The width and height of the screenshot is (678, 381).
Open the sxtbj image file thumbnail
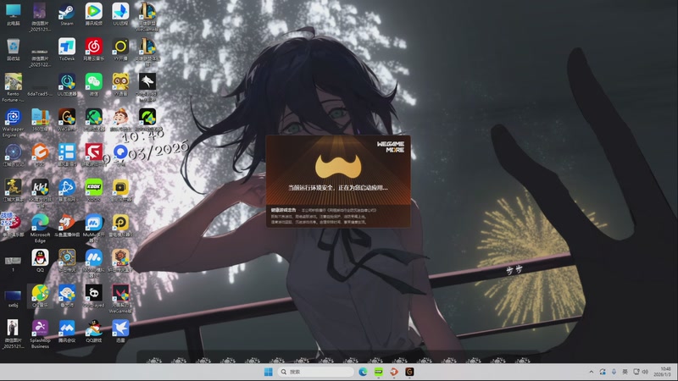[13, 299]
